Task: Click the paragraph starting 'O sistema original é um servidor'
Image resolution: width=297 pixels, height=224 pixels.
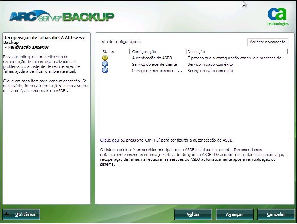Action: tap(194, 157)
